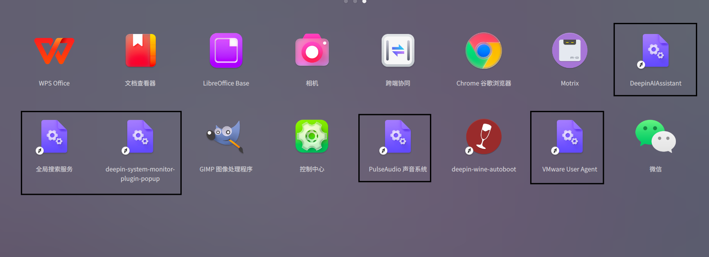Open the green gear Control Center icon

point(312,136)
